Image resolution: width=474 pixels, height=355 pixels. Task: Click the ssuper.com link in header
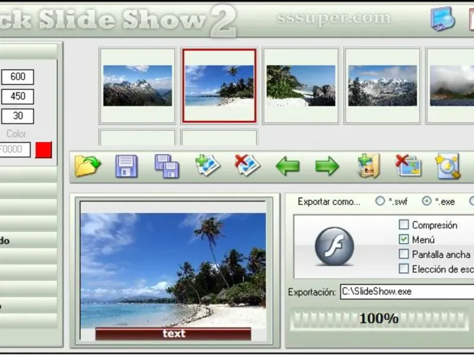[x=334, y=18]
